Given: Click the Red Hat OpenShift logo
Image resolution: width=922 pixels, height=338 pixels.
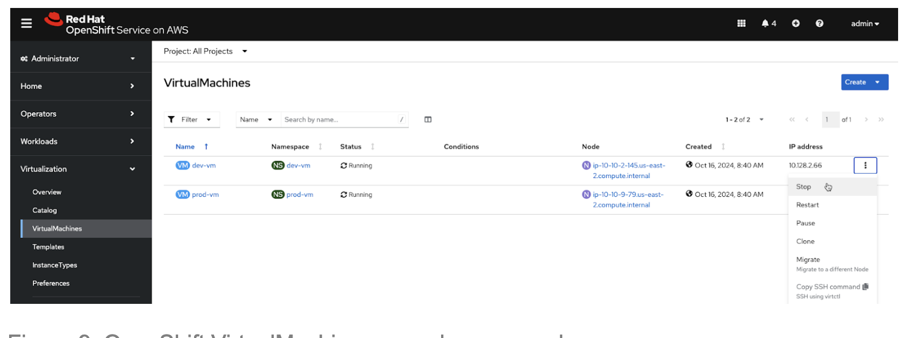Looking at the screenshot, I should 117,24.
